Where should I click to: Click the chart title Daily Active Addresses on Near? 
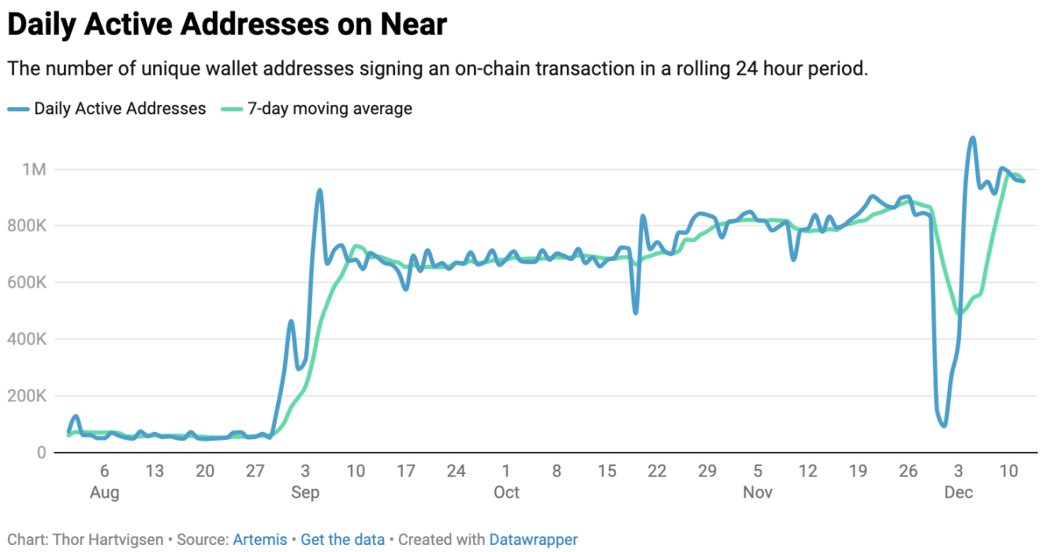pos(227,25)
